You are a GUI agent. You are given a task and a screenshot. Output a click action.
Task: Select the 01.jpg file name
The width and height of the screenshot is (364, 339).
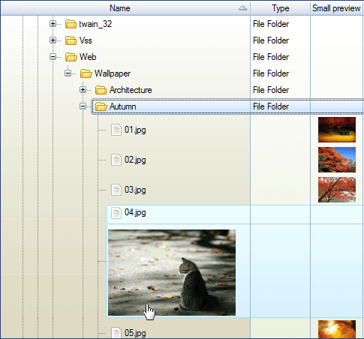(x=135, y=130)
